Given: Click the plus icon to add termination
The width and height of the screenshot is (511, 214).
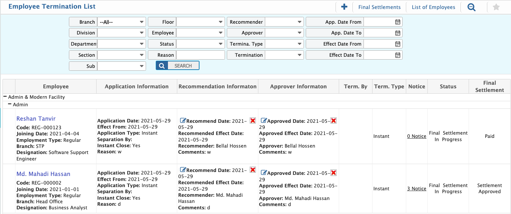Looking at the screenshot, I should [x=344, y=7].
